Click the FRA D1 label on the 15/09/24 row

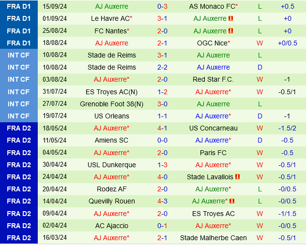[19, 7]
